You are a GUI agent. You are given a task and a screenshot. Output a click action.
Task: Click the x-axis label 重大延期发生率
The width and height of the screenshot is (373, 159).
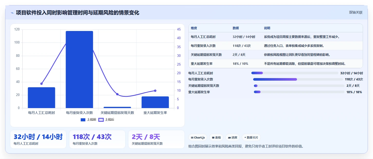[155, 113]
